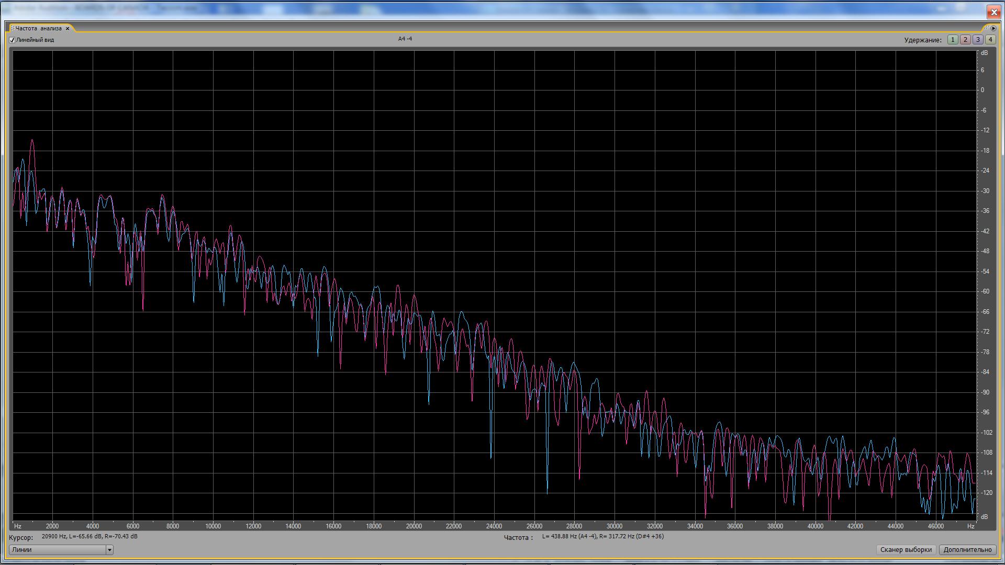
Task: Click the 20000 Hz label on the frequency axis
Action: coord(414,526)
